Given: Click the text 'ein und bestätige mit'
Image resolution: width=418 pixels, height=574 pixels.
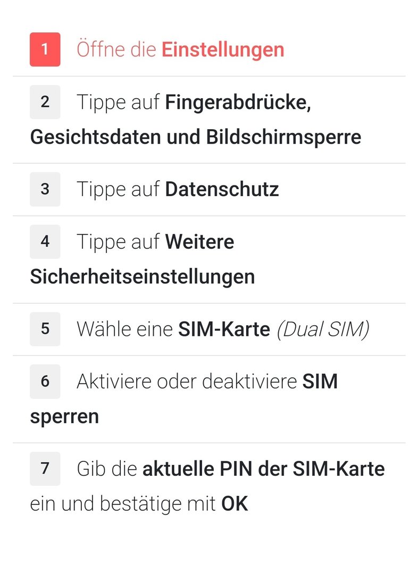Looking at the screenshot, I should coord(123,504).
